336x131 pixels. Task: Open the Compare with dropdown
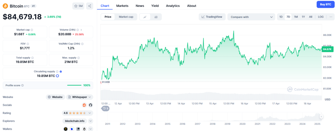point(251,17)
